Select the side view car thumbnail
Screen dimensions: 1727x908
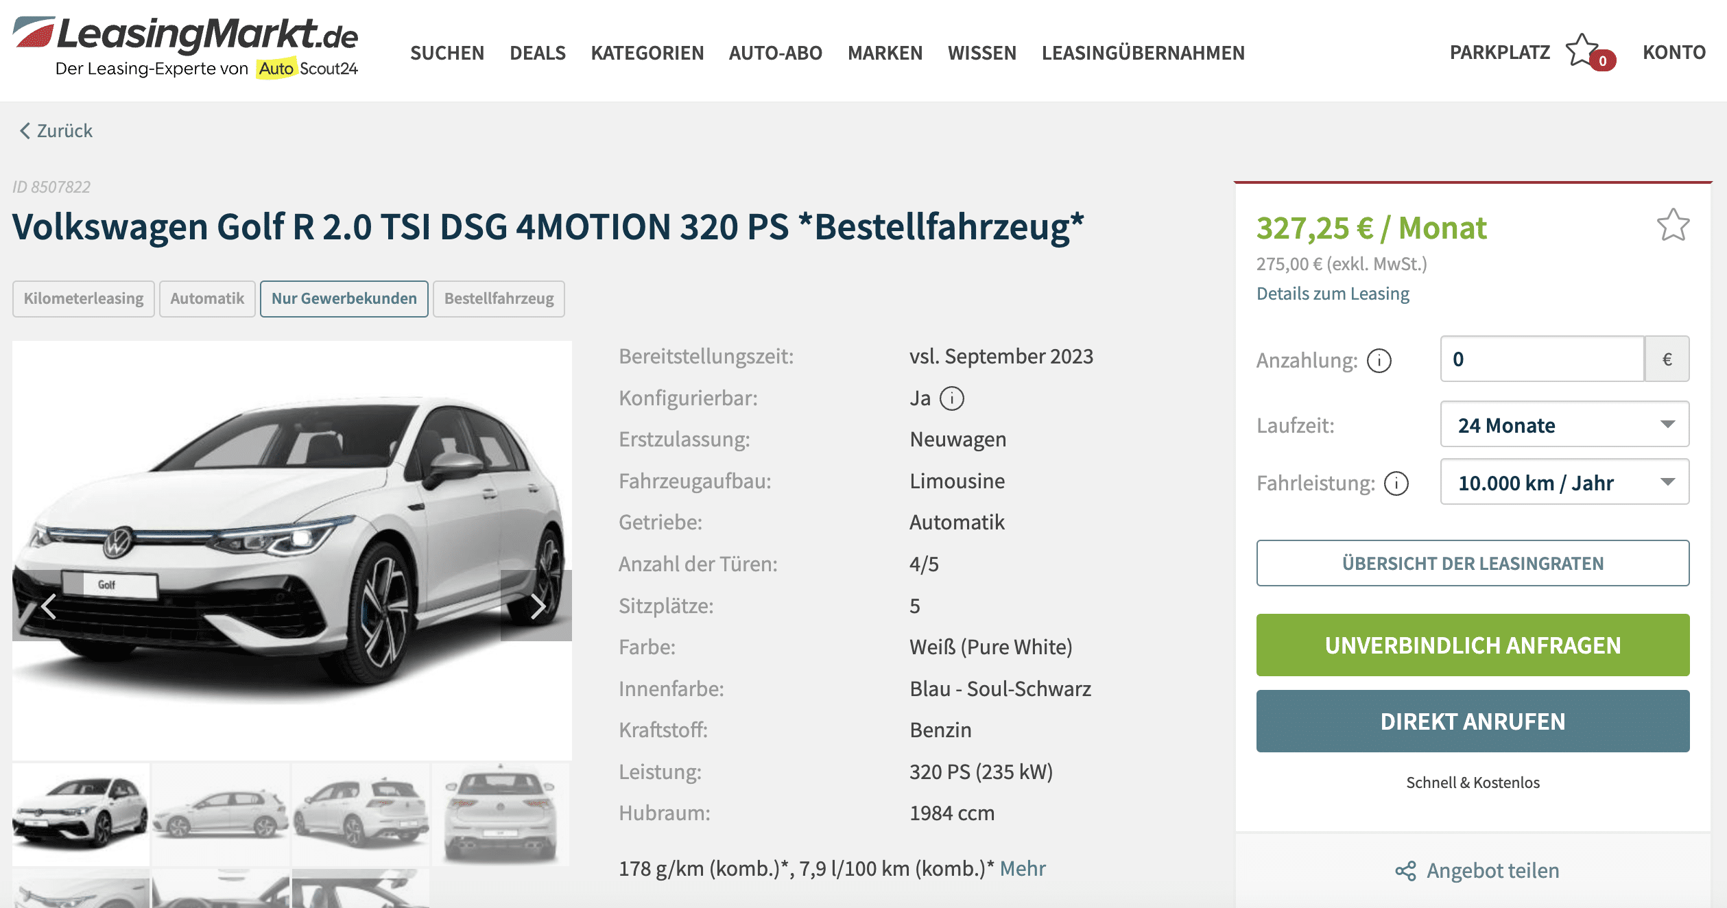[x=221, y=815]
